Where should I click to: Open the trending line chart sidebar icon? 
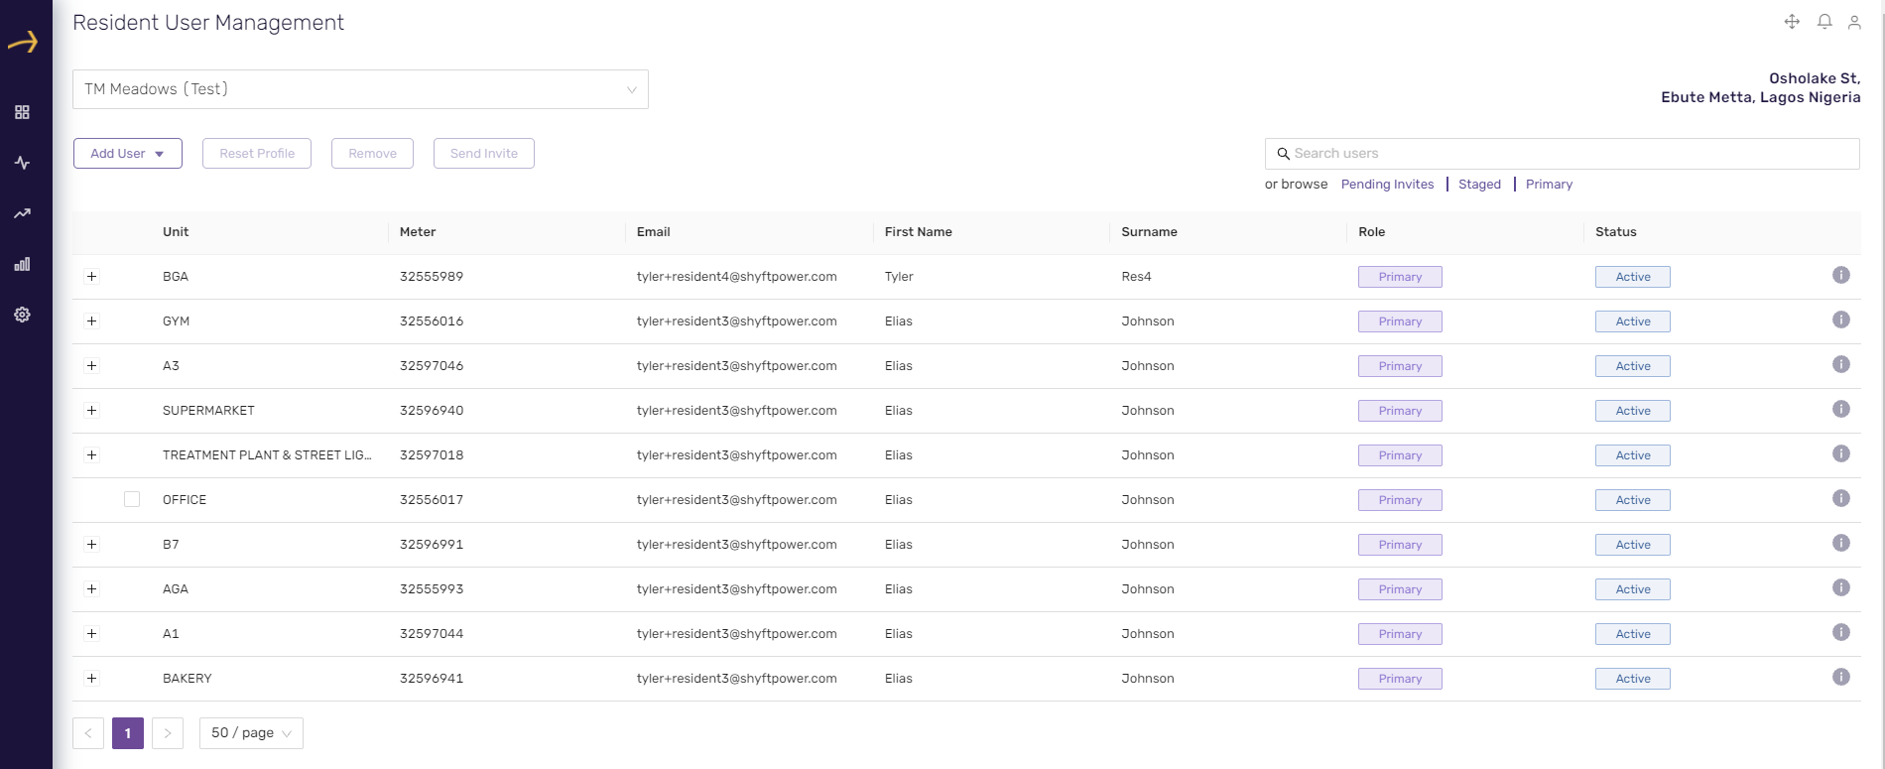point(22,213)
